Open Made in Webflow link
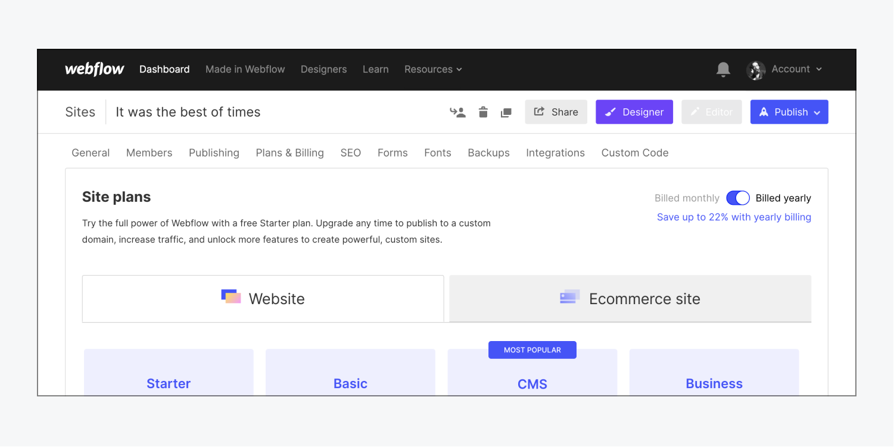894x447 pixels. click(245, 70)
